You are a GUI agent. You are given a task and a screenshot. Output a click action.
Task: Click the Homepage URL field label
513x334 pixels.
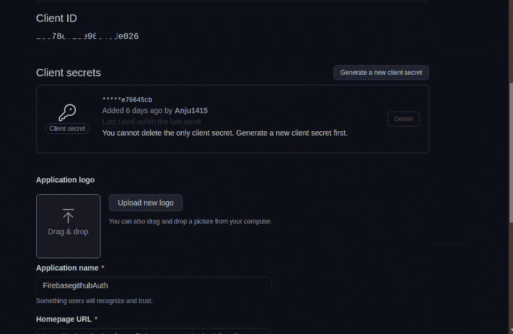[x=64, y=319]
